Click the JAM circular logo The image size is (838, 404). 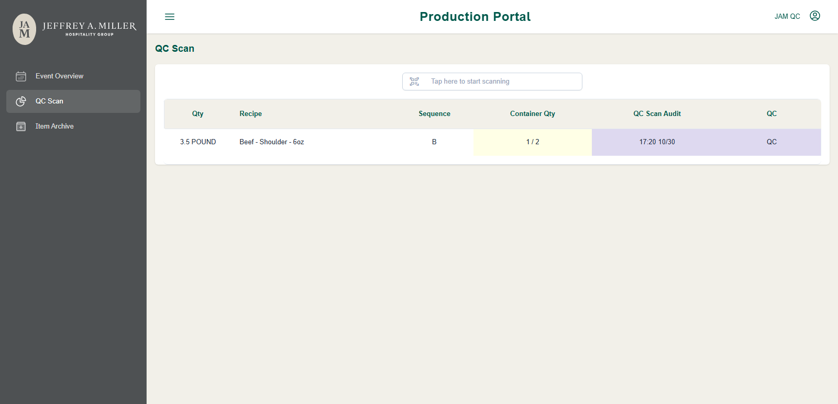tap(24, 29)
